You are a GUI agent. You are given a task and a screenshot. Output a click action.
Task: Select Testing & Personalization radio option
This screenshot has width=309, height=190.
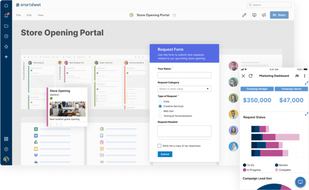160,116
